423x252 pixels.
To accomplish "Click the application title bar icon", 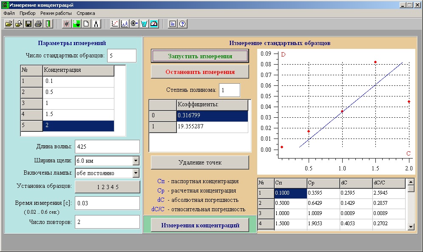I will (x=5, y=5).
